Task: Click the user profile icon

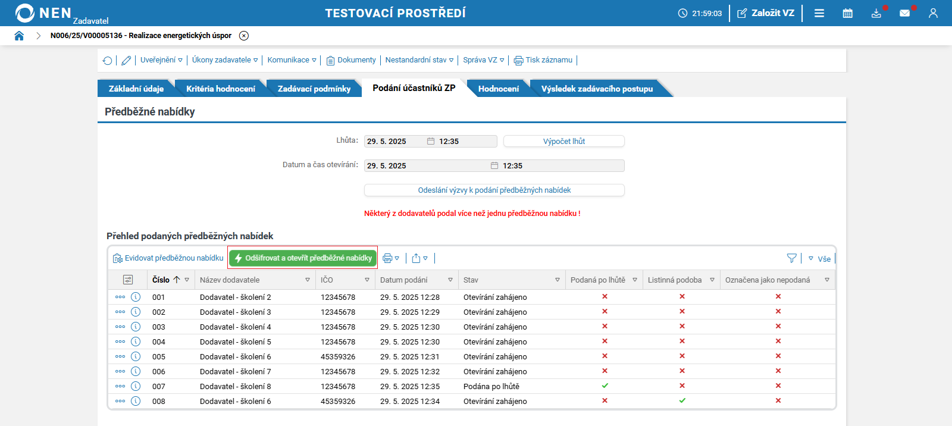Action: coord(933,13)
